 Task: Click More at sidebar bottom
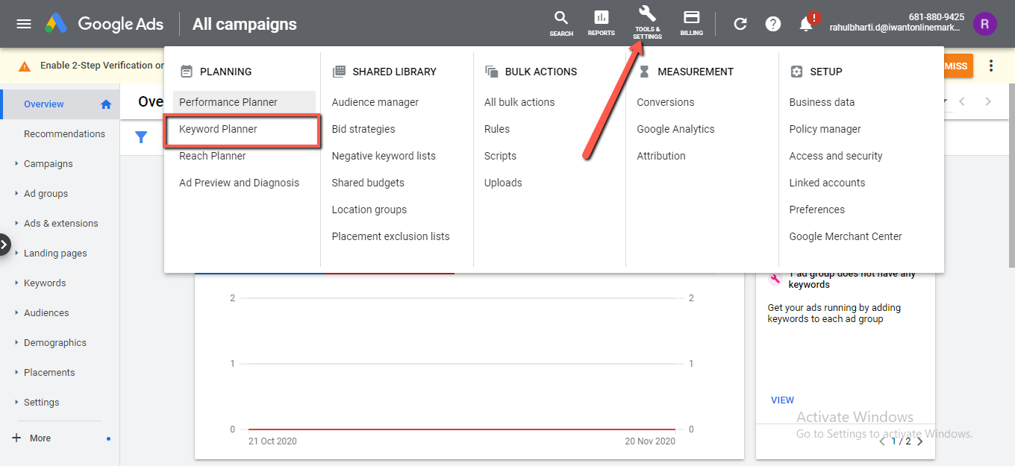tap(40, 438)
